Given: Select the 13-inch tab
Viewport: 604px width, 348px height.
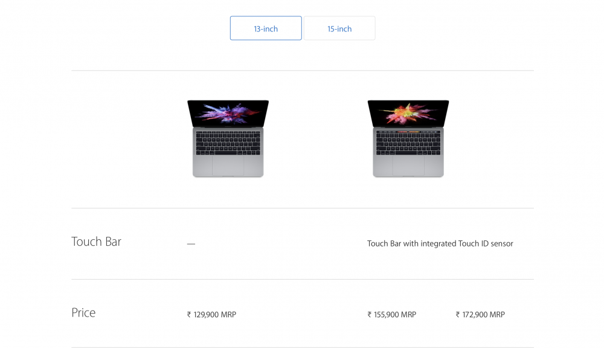Looking at the screenshot, I should click(266, 28).
